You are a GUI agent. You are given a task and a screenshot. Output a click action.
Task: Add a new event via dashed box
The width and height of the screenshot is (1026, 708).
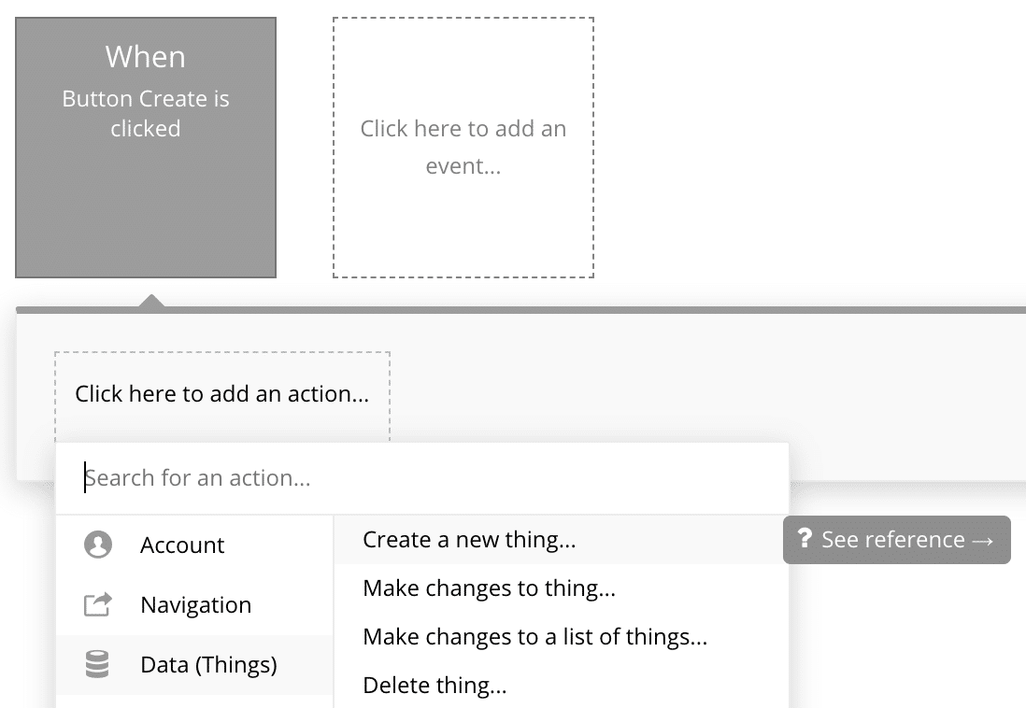click(463, 147)
